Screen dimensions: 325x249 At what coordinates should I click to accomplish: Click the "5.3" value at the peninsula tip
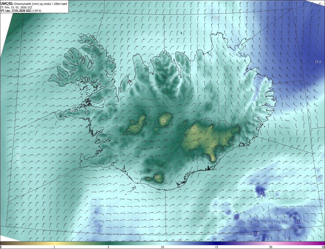(60, 117)
